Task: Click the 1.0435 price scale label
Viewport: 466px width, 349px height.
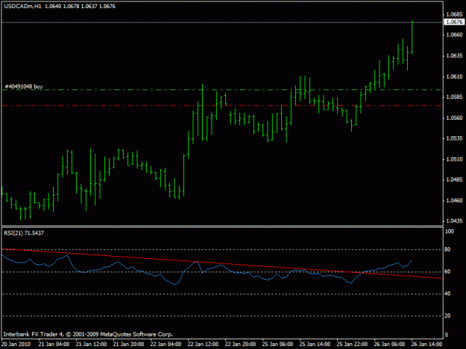Action: coord(454,221)
